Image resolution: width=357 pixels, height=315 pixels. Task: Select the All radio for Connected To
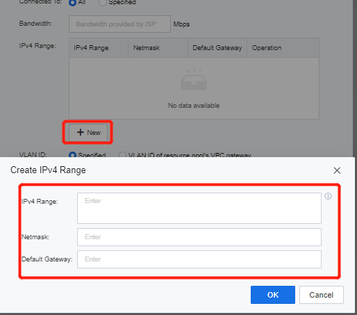tap(72, 2)
